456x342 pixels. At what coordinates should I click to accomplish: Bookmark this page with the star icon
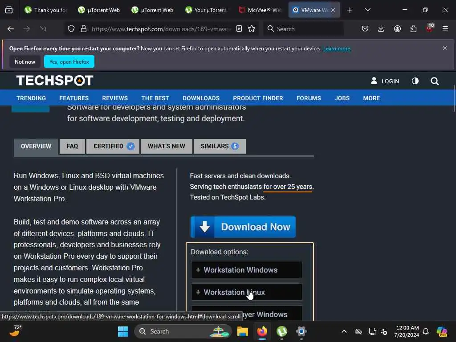252,29
